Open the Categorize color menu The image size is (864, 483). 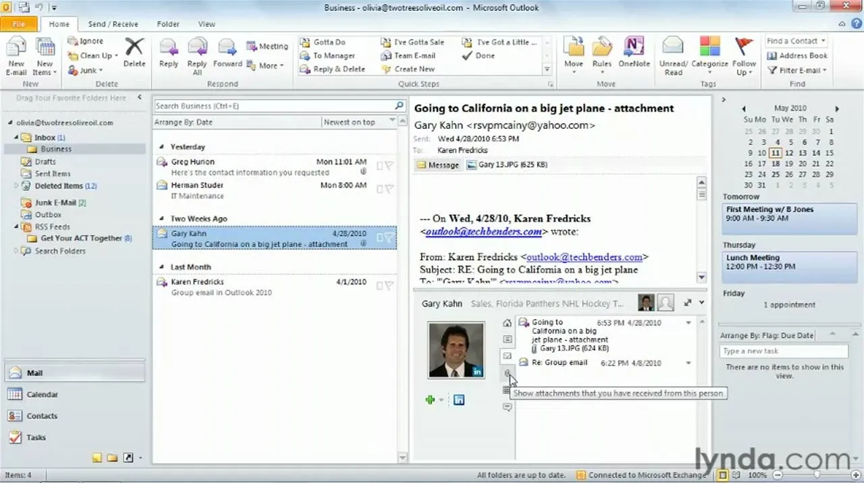click(709, 56)
